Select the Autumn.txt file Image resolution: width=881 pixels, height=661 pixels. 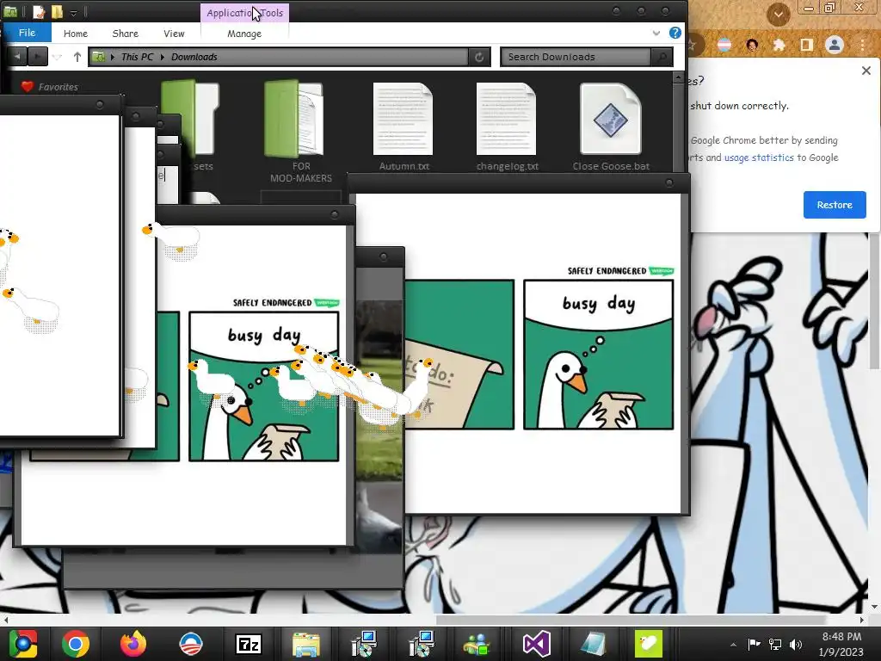click(404, 127)
